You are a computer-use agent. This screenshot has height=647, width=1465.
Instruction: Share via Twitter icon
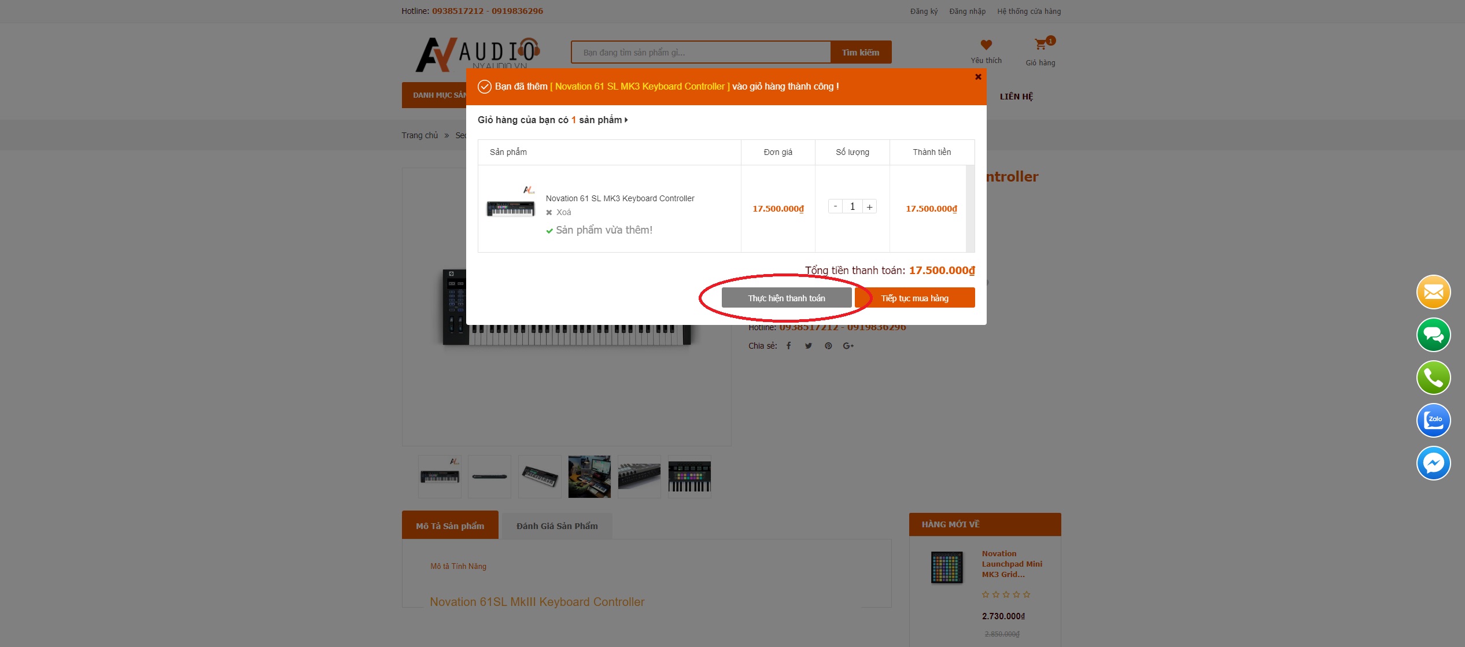(x=809, y=346)
